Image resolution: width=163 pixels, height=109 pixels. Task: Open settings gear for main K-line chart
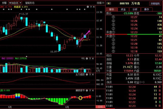tap(87, 7)
